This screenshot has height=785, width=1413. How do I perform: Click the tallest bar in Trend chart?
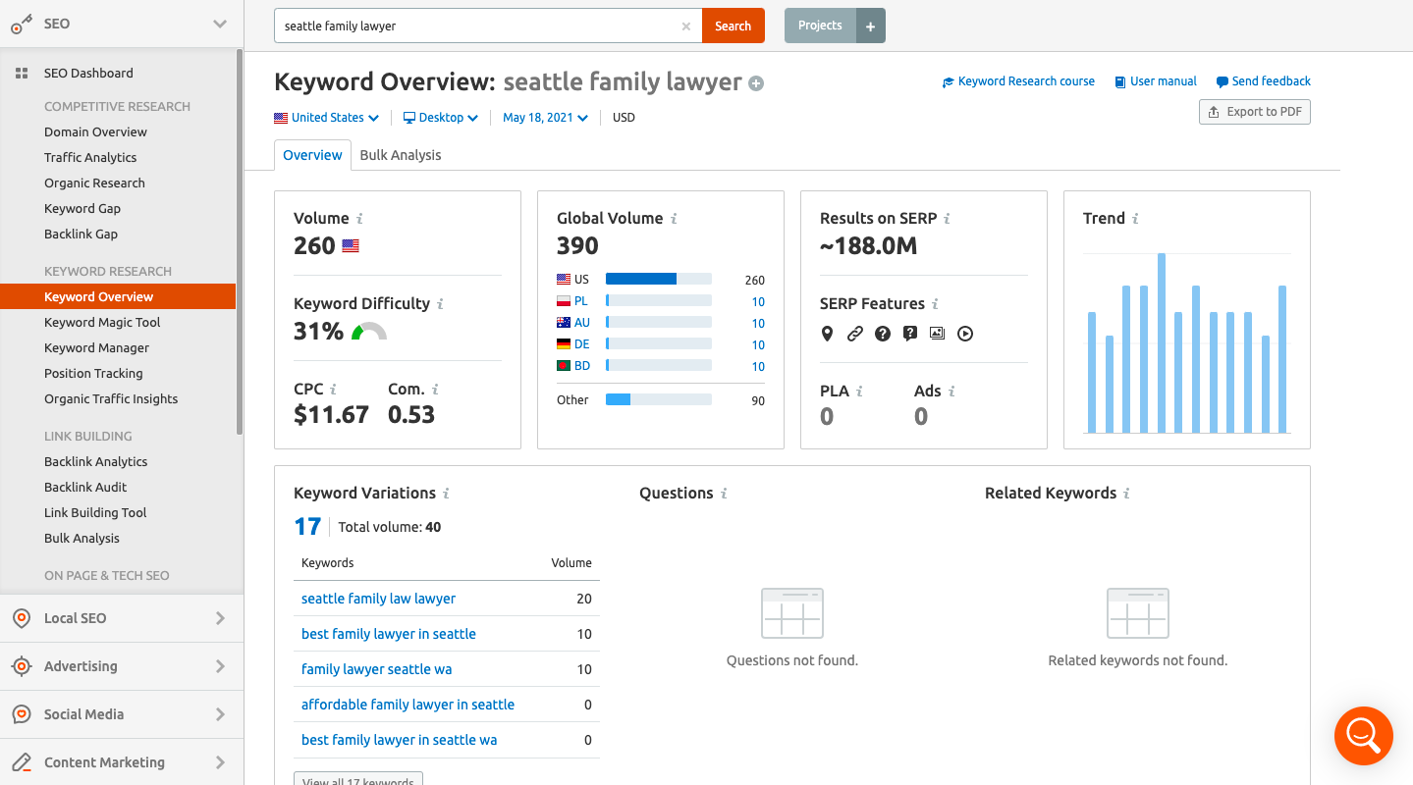pyautogui.click(x=1161, y=343)
